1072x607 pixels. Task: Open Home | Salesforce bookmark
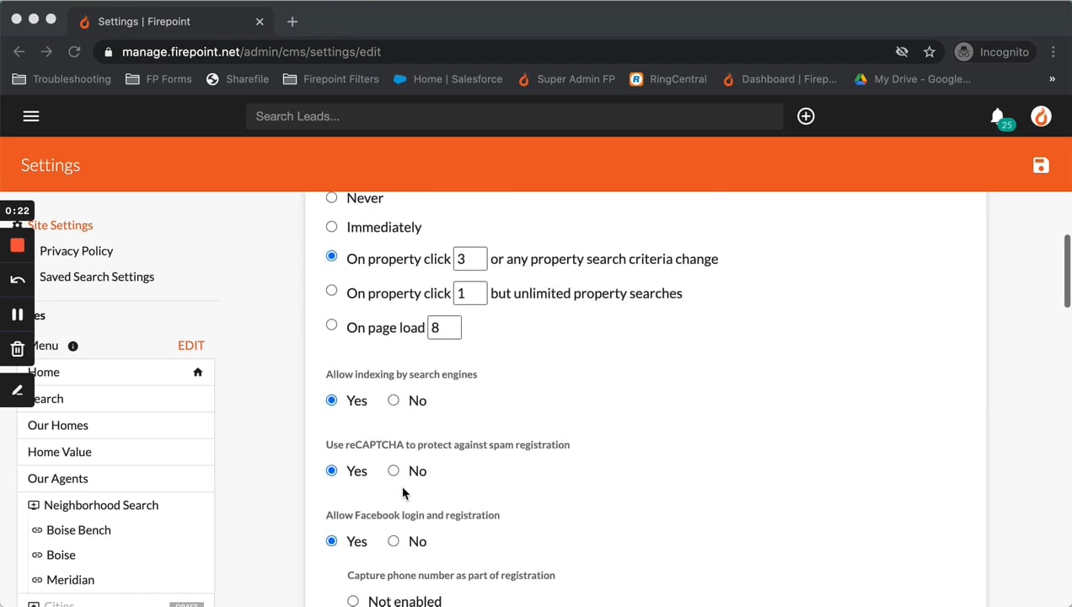(x=448, y=78)
